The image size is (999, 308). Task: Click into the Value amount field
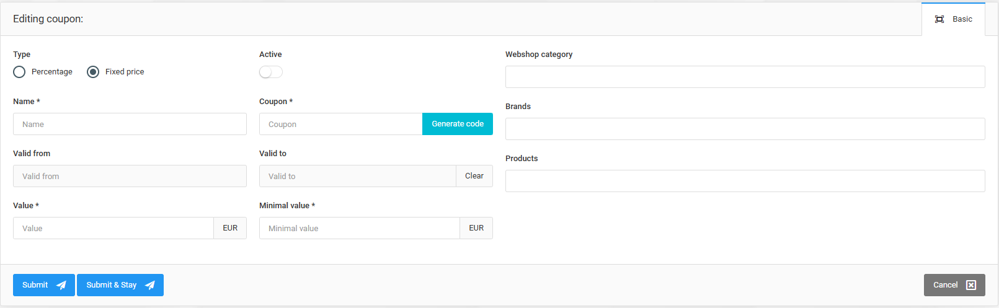tap(113, 228)
